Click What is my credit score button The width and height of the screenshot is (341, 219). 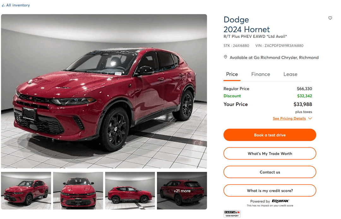[x=270, y=191]
